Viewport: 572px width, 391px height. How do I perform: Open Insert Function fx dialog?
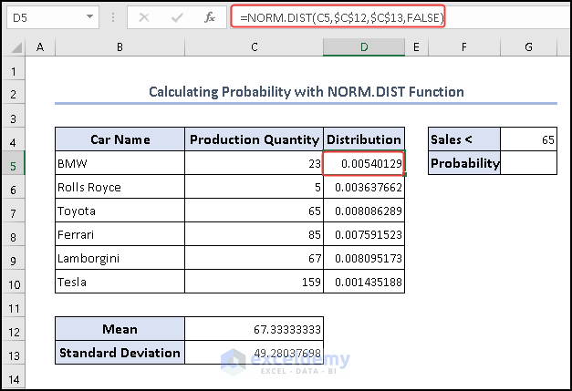pos(209,16)
